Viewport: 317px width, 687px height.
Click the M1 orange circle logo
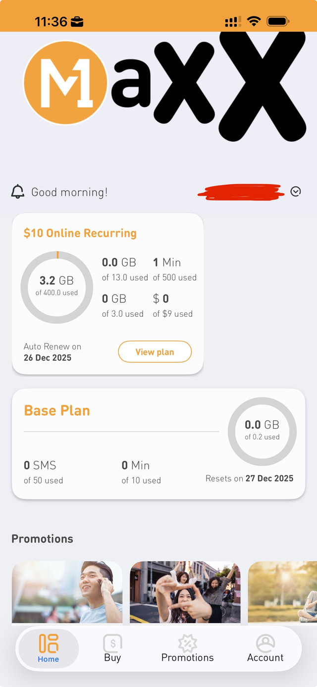click(65, 83)
